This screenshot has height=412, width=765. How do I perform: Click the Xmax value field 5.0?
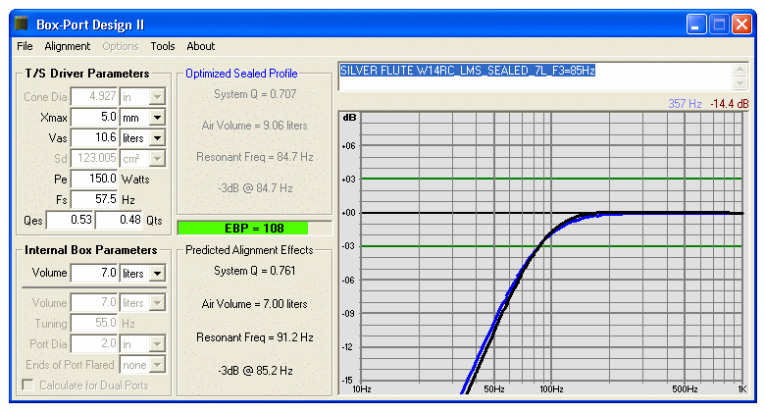coord(95,117)
